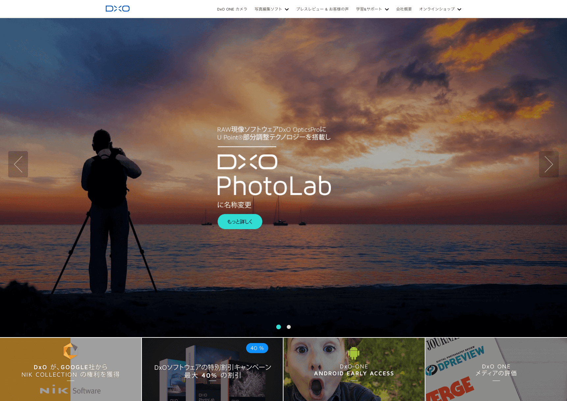Click the green Android robot icon
Viewport: 567px width, 401px height.
(x=354, y=353)
